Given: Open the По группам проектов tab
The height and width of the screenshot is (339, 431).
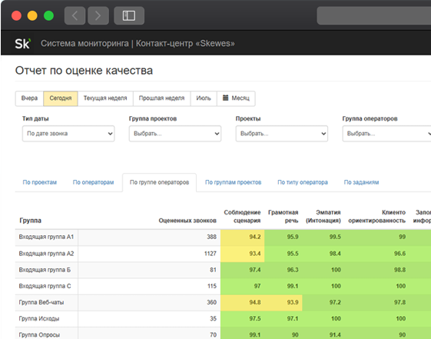Looking at the screenshot, I should (233, 182).
